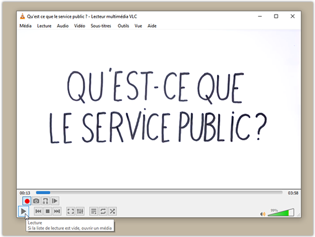Toggle the repeat loop mode
The height and width of the screenshot is (237, 315).
(103, 211)
